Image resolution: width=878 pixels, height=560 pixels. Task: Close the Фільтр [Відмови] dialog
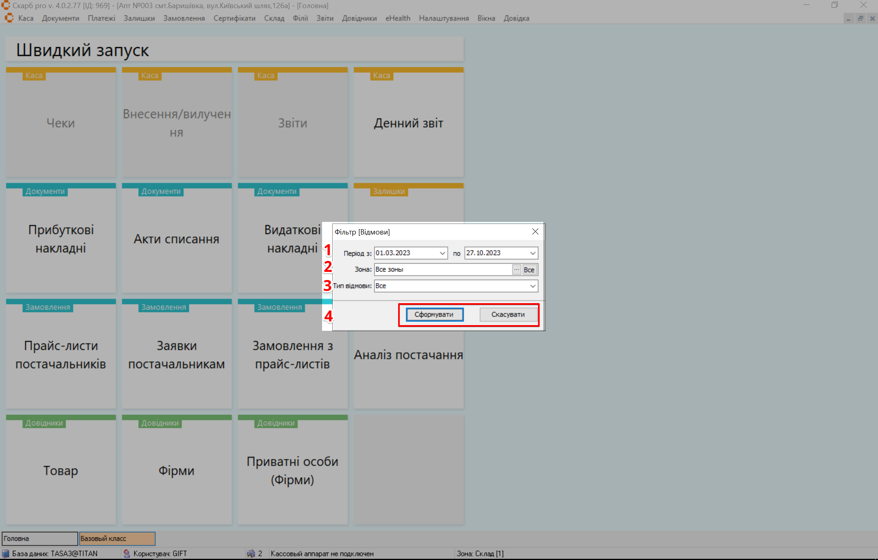pos(535,232)
